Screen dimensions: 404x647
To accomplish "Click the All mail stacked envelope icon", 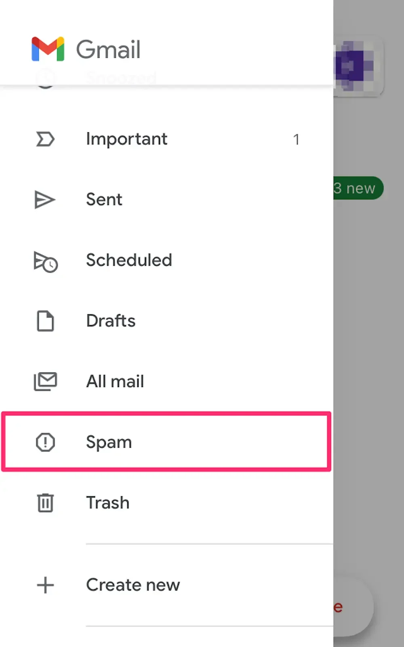I will tap(45, 381).
